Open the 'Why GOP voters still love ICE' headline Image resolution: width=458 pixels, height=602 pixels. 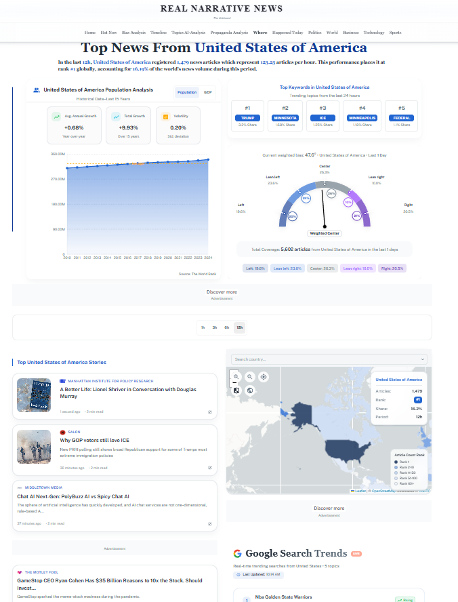(x=94, y=441)
